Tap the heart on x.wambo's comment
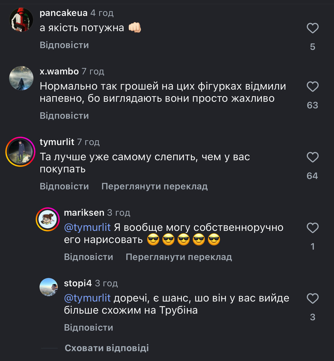334x361 pixels. coord(312,87)
